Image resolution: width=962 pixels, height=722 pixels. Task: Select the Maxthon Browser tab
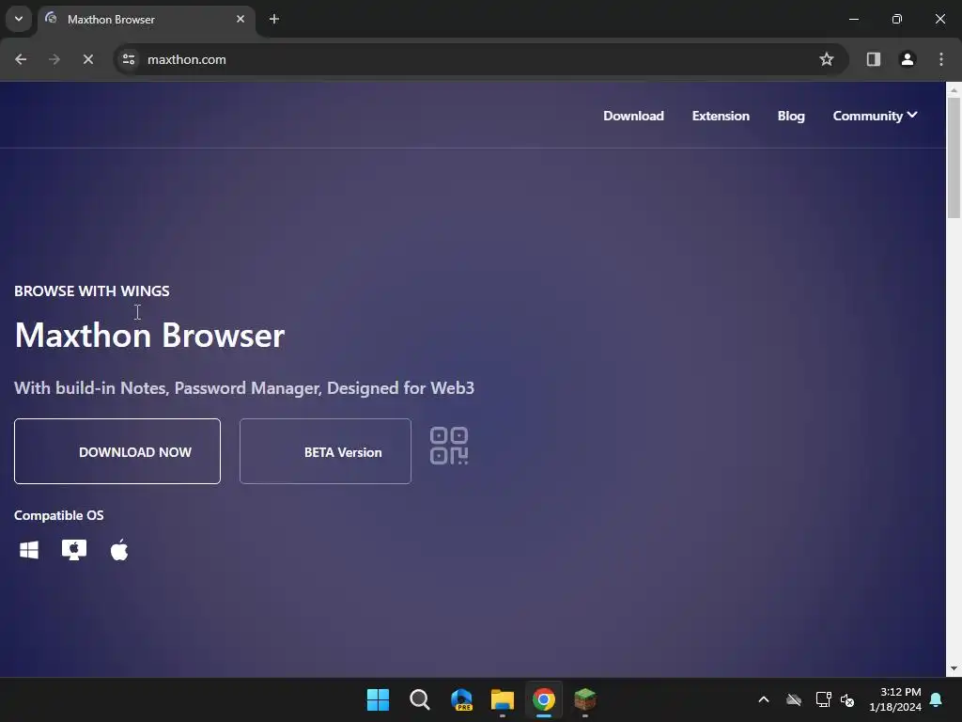[x=147, y=20]
